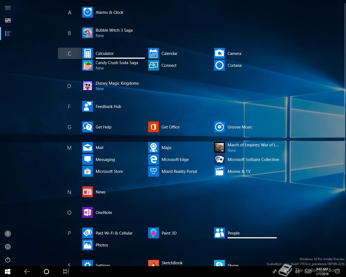346x277 pixels.
Task: Open Cortana circle on taskbar
Action: 46,272
